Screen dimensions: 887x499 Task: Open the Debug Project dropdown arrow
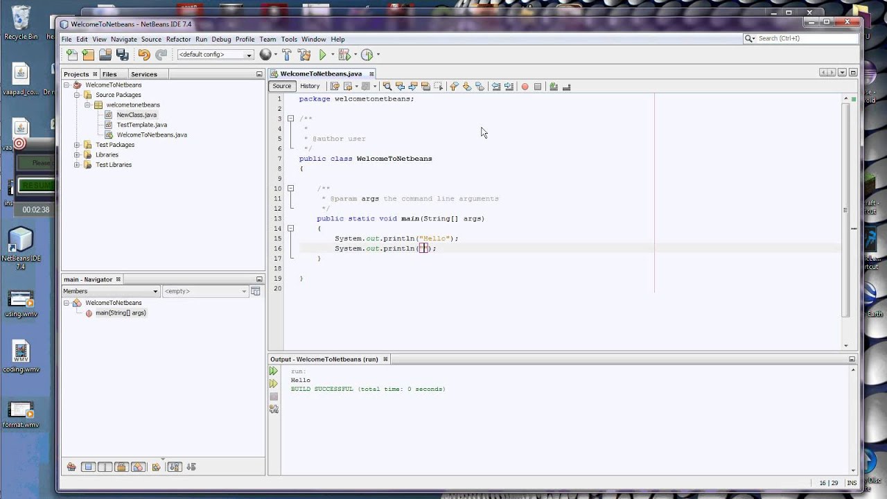coord(355,55)
